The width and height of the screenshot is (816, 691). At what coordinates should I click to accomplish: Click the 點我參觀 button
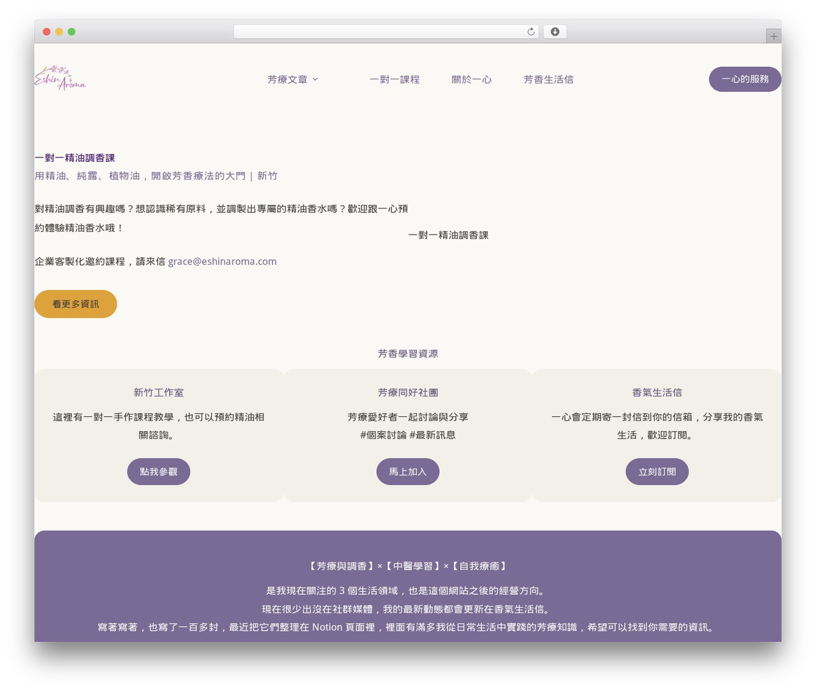pyautogui.click(x=159, y=472)
